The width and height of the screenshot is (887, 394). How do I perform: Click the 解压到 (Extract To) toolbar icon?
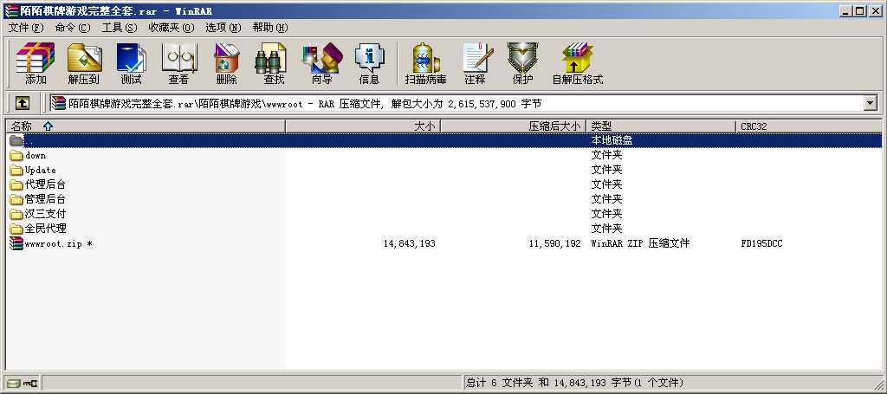tap(84, 63)
